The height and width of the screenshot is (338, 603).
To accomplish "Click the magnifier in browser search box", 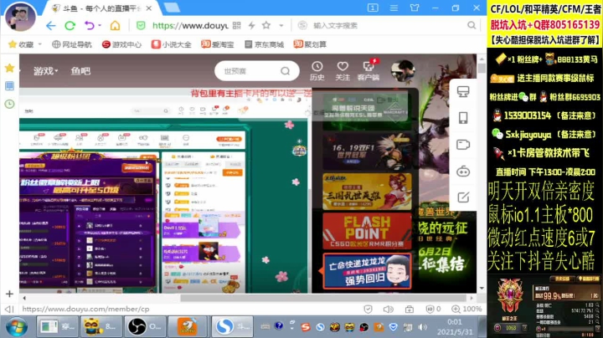I will [472, 25].
